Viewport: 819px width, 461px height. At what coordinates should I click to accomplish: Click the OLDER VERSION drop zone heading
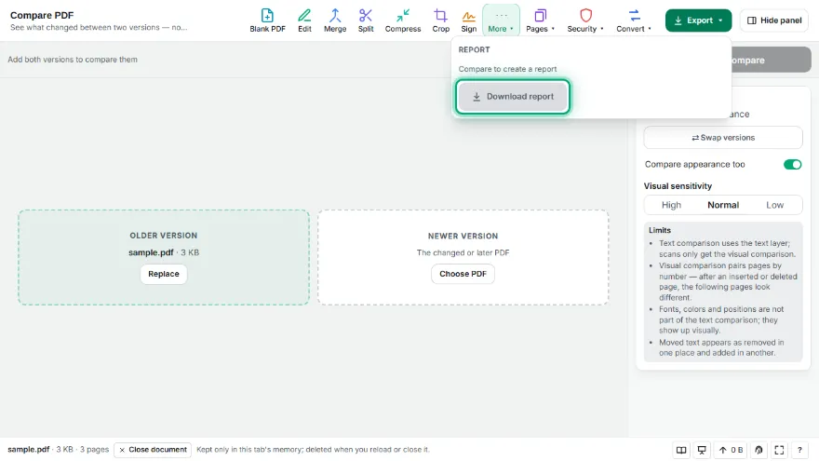click(x=164, y=236)
